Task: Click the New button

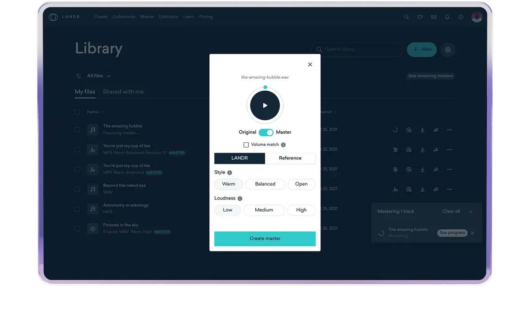Action: coord(422,50)
